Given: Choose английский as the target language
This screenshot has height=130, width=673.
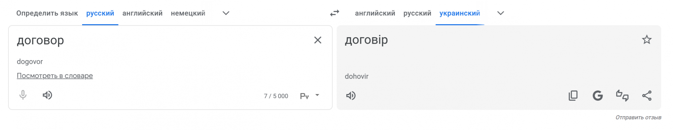Looking at the screenshot, I should [x=375, y=13].
